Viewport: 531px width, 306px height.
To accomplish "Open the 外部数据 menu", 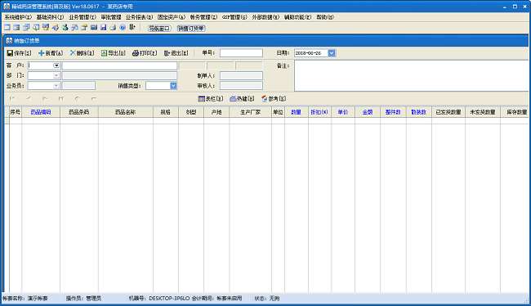I will [265, 17].
